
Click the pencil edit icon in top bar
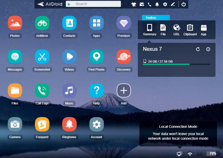[x=173, y=4]
